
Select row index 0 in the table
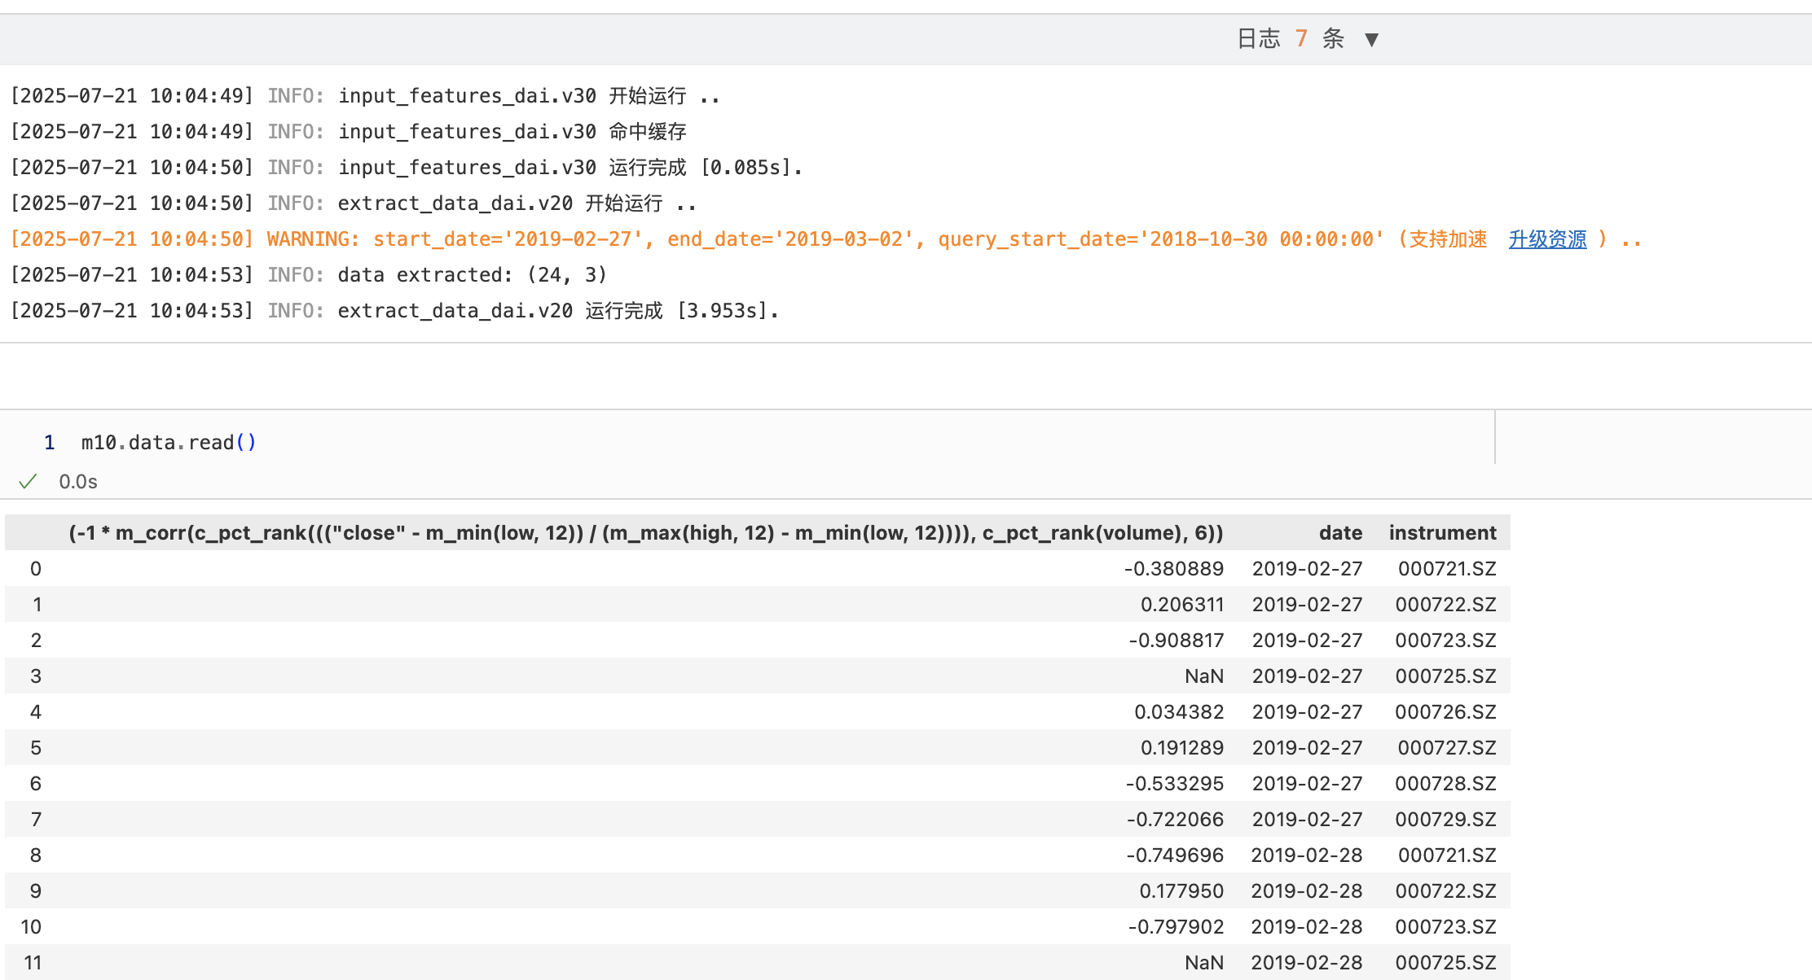tap(36, 569)
